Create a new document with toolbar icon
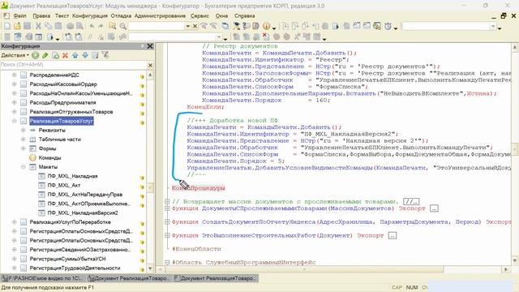Image resolution: width=519 pixels, height=292 pixels. click(x=7, y=26)
